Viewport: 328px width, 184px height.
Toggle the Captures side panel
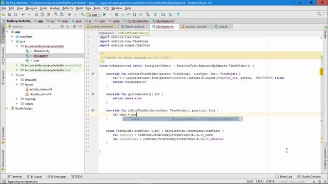point(3,78)
